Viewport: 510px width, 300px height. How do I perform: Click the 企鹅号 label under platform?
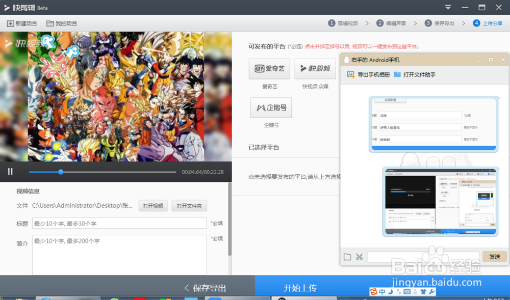coord(271,125)
